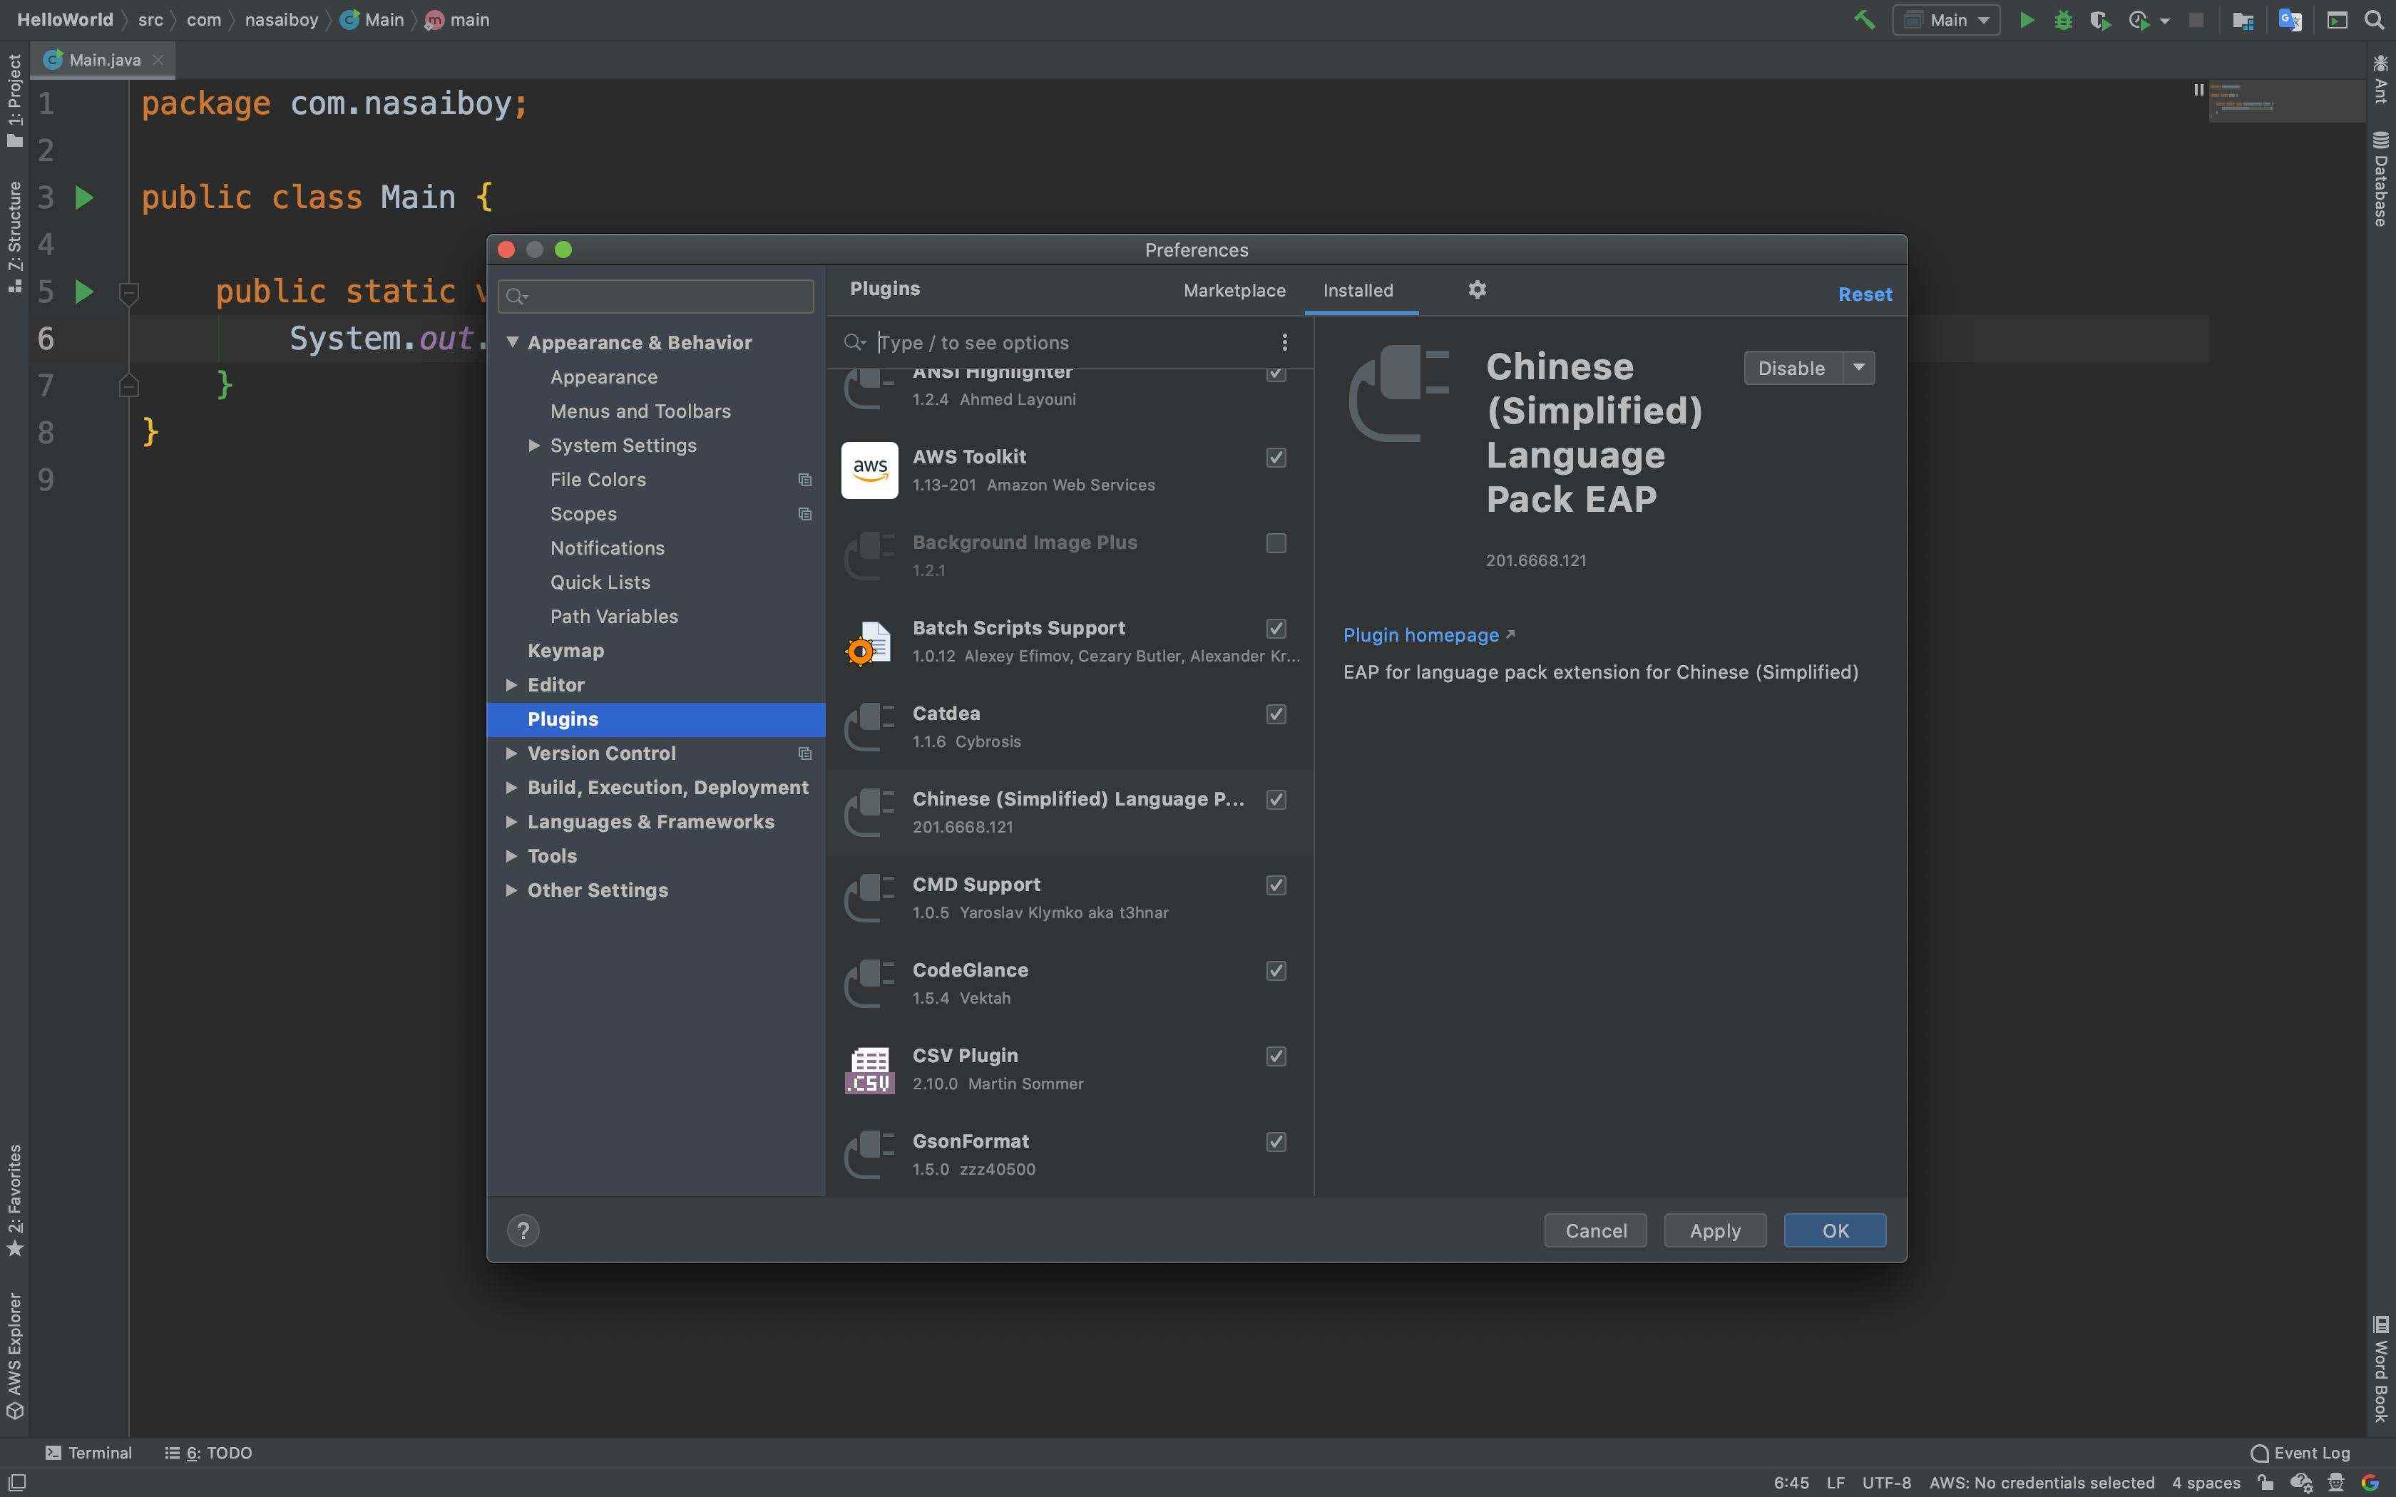This screenshot has height=1497, width=2396.
Task: Toggle the Background Image Plus checkbox
Action: tap(1276, 543)
